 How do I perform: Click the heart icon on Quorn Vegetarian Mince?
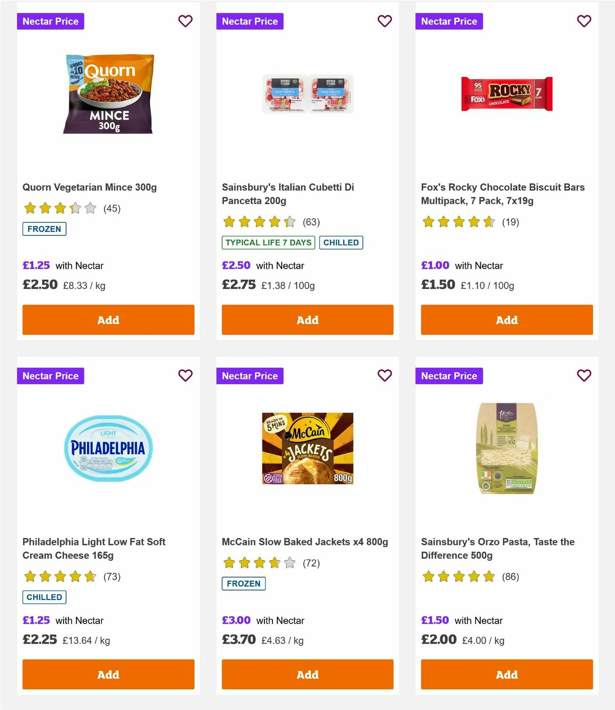click(186, 21)
